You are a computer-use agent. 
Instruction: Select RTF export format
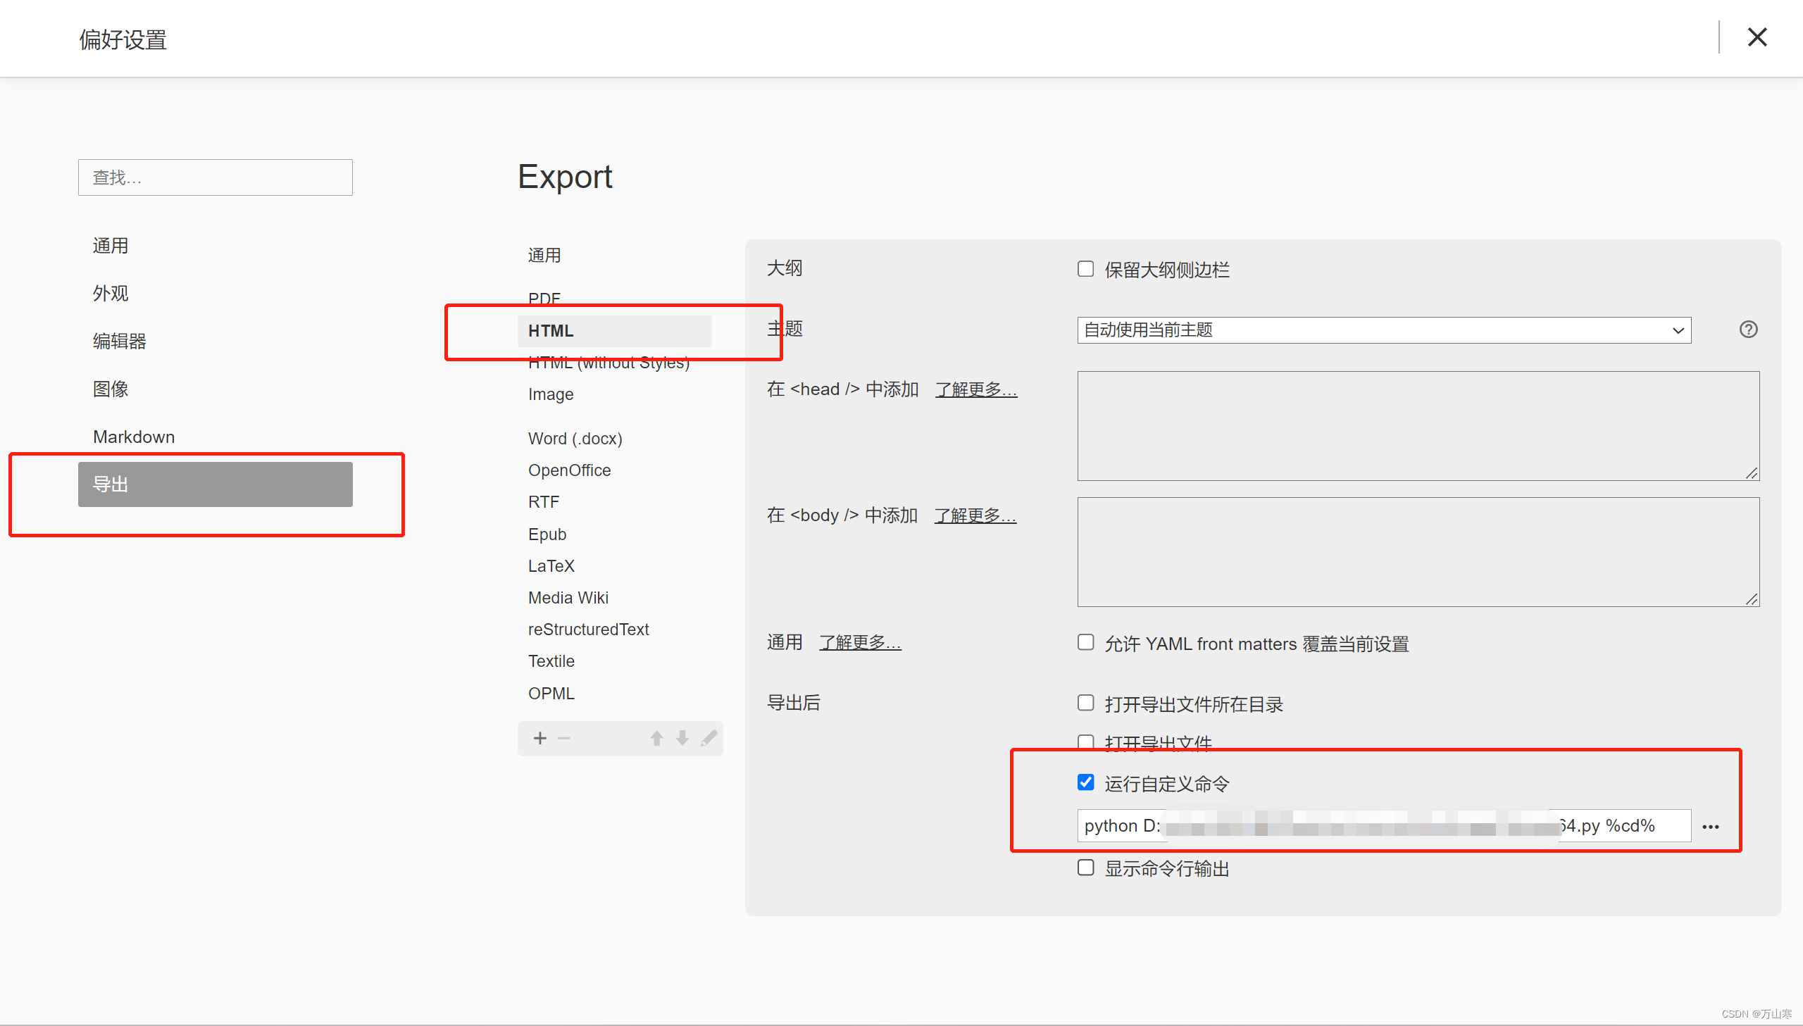pos(544,501)
